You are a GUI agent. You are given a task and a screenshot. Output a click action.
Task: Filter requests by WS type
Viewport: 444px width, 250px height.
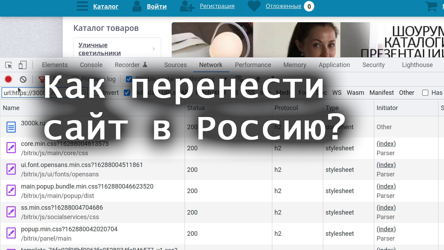click(x=337, y=93)
